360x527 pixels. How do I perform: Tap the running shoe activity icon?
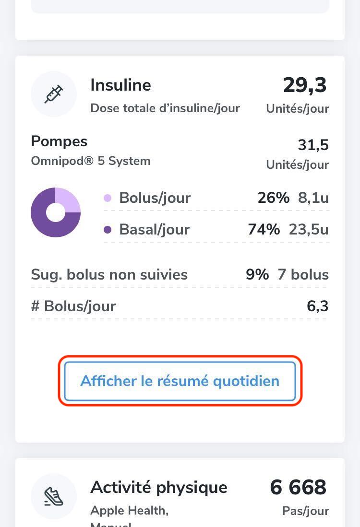click(54, 496)
